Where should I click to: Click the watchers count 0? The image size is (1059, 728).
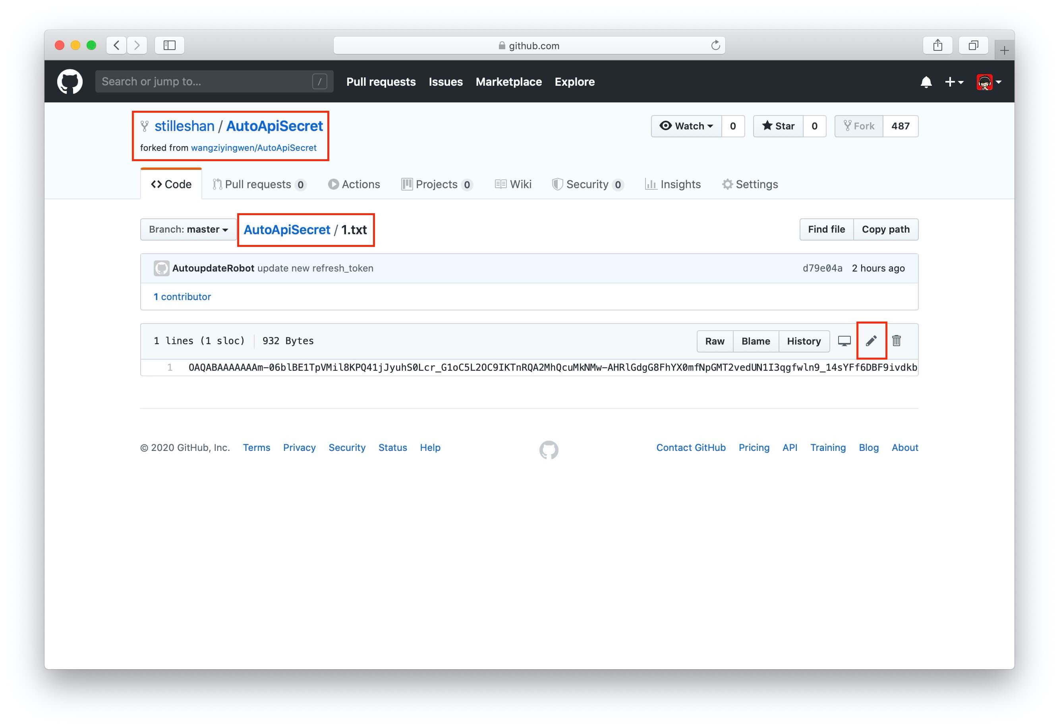click(733, 126)
